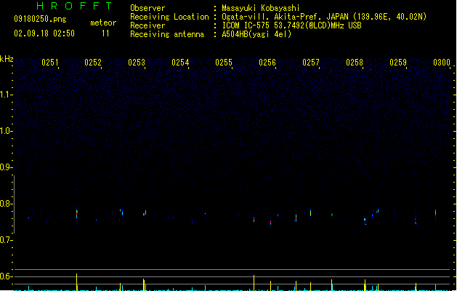Select the file name 09180250.png
Image resolution: width=457 pixels, height=291 pixels.
pyautogui.click(x=40, y=19)
